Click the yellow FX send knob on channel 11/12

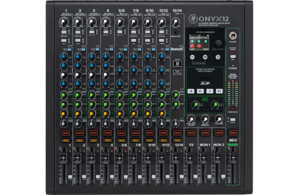tap(161, 114)
